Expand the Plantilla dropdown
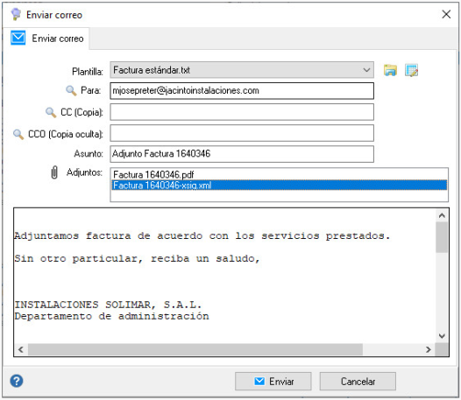Image resolution: width=461 pixels, height=400 pixels. pos(366,70)
